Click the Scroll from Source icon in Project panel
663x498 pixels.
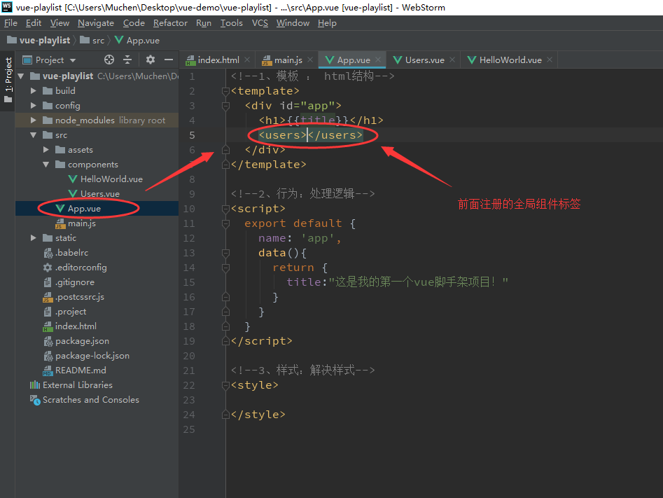click(109, 60)
